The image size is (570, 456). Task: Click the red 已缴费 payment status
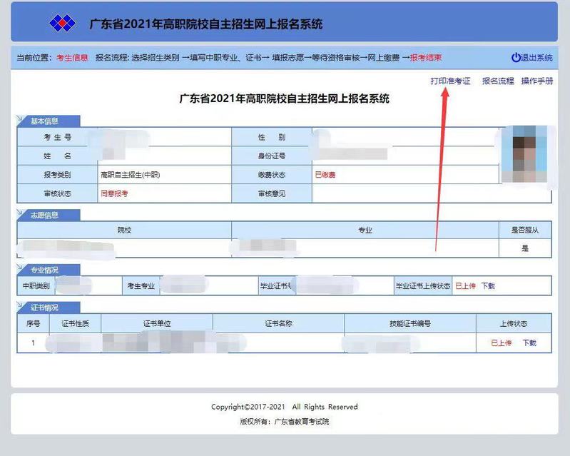click(325, 175)
